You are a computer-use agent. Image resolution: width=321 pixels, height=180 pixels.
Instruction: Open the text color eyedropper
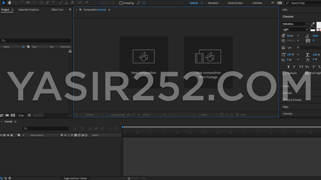313,24
